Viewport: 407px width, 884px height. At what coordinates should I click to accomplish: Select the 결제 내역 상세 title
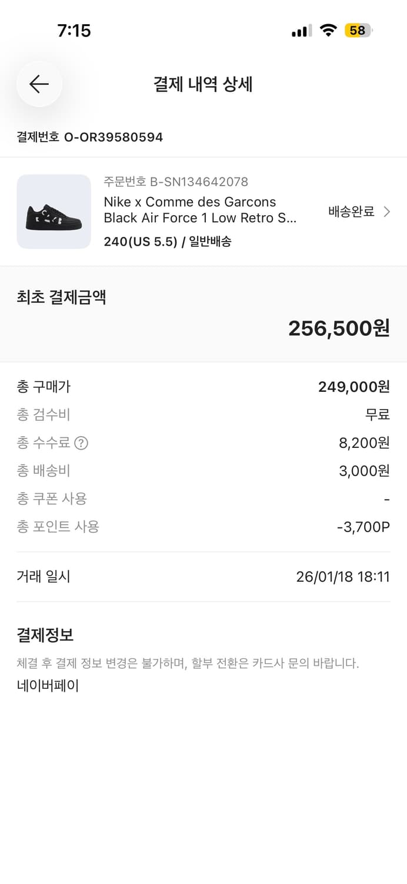click(203, 84)
